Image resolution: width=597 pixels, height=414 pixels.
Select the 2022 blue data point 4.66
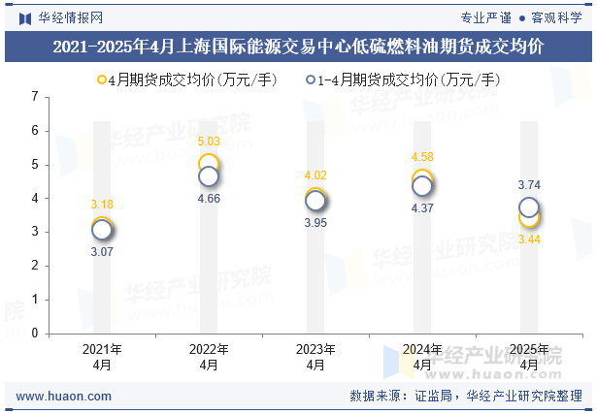(x=209, y=176)
